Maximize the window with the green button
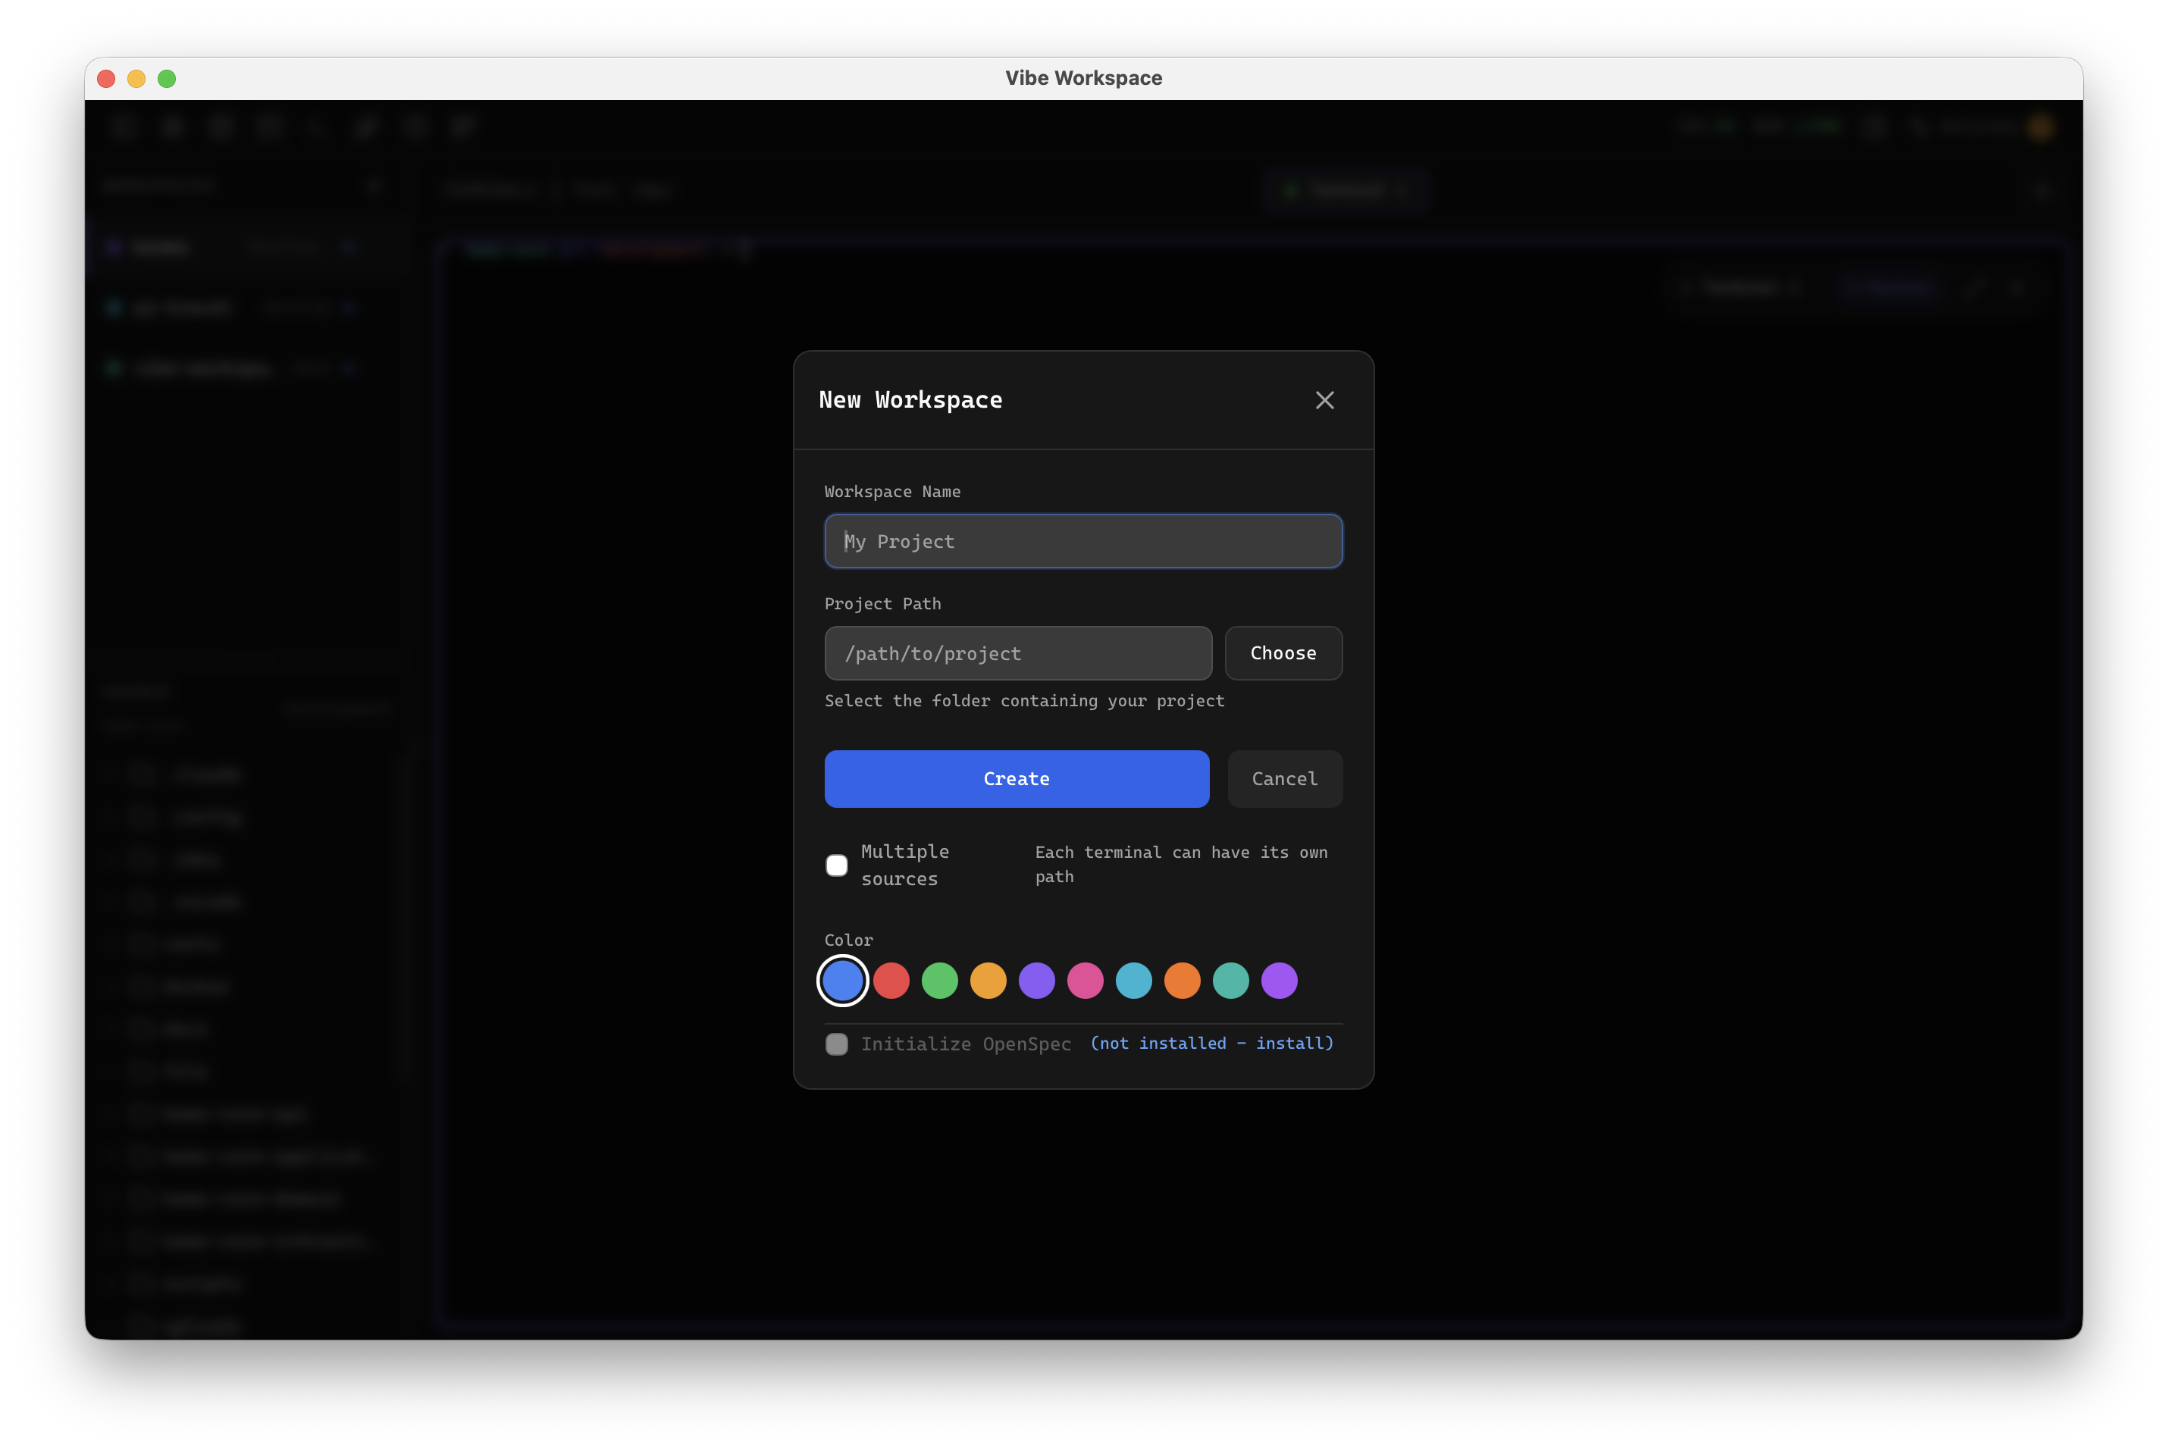Viewport: 2168px width, 1452px height. tap(167, 79)
